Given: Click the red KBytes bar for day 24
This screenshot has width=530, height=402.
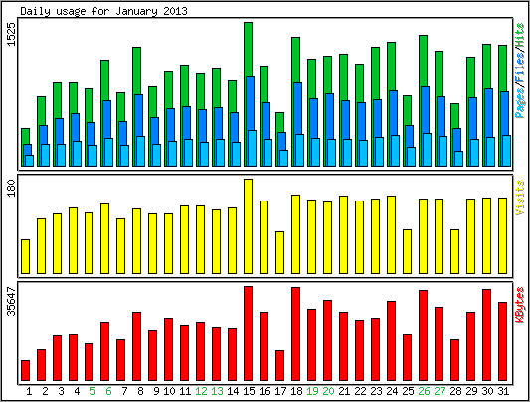Looking at the screenshot, I should pyautogui.click(x=392, y=340).
